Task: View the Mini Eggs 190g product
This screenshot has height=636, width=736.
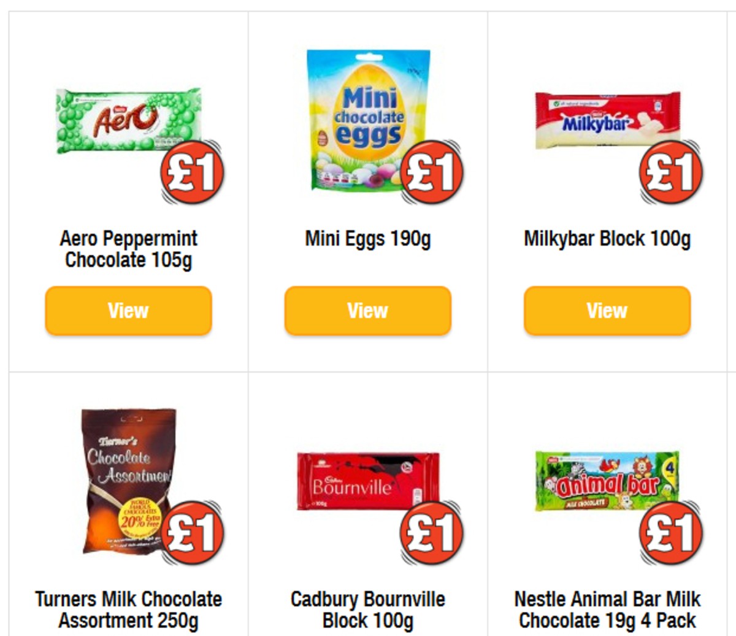Action: pyautogui.click(x=366, y=311)
